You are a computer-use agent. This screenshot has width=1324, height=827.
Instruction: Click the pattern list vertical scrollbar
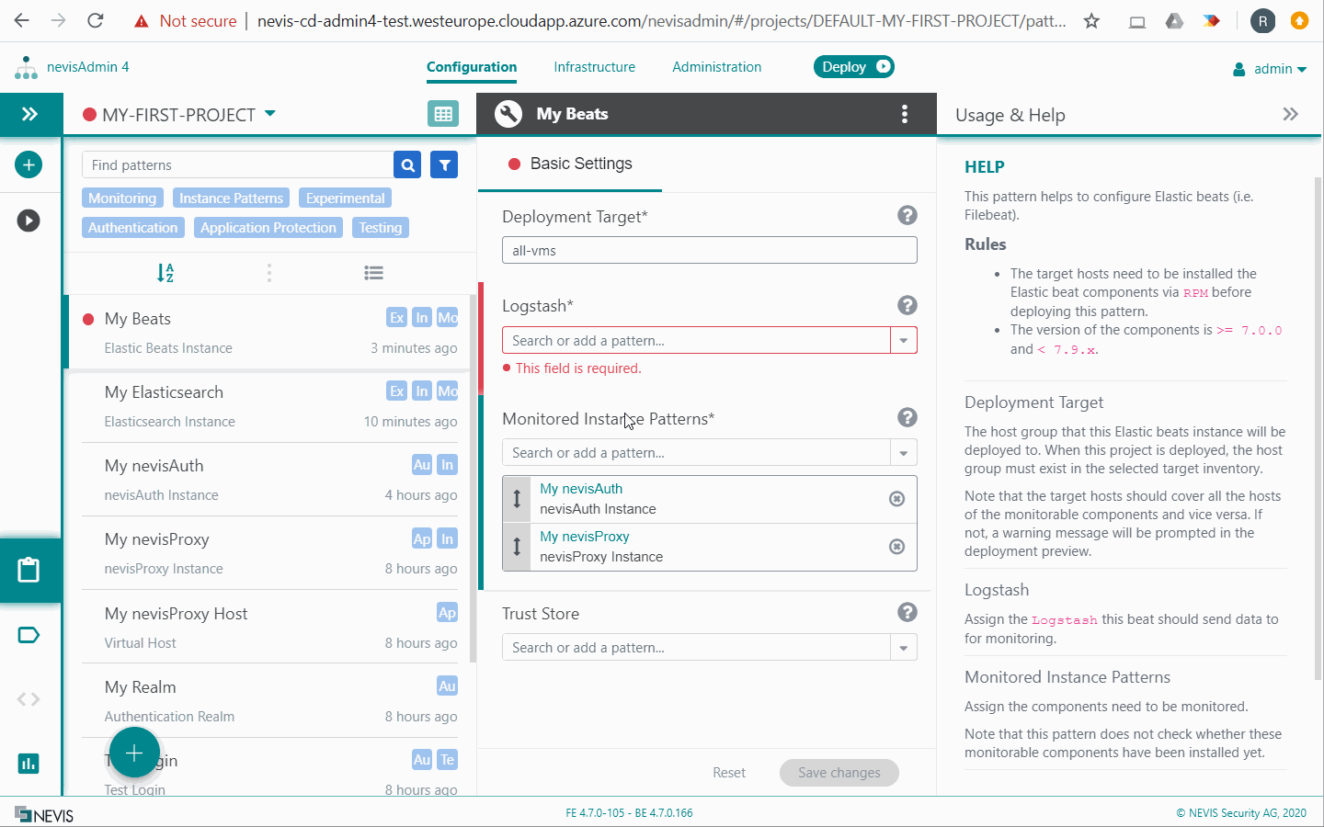[473, 478]
